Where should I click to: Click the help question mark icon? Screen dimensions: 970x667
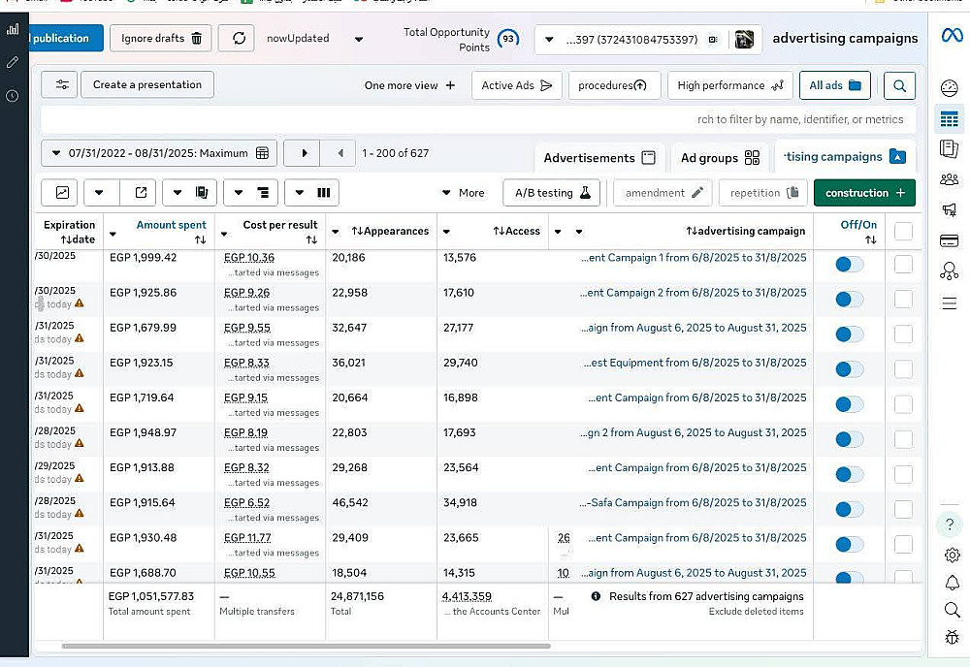[951, 524]
